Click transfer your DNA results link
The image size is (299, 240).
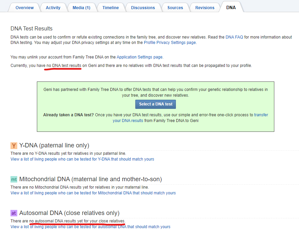[x=261, y=115]
